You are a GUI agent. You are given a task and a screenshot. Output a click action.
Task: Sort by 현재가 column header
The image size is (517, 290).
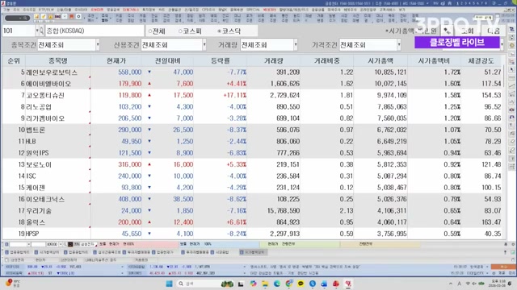click(116, 61)
